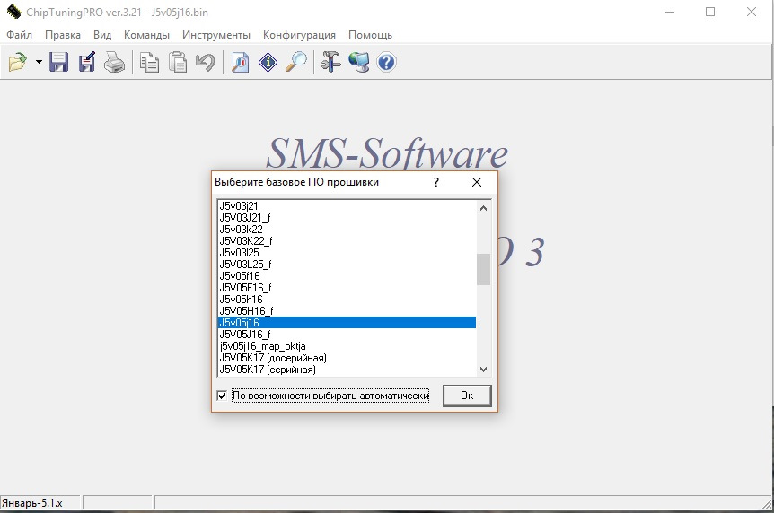Minimize the ChipTuningPRO window
Image resolution: width=774 pixels, height=513 pixels.
(670, 12)
